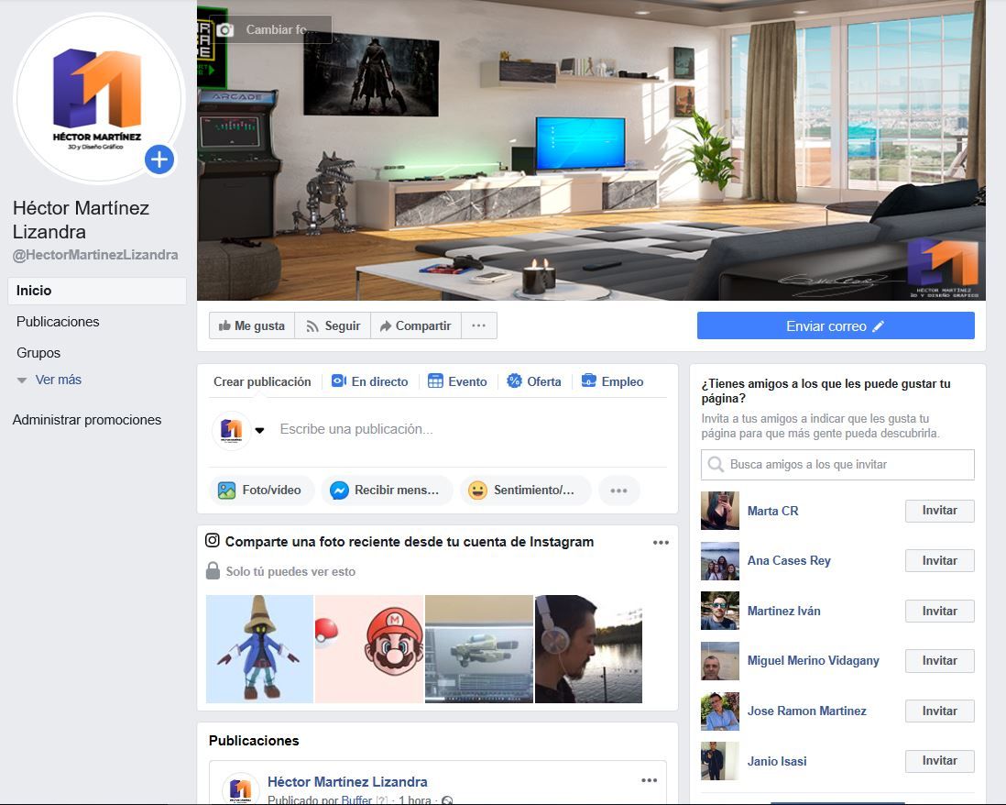Go to Inicio in the sidebar
The image size is (1006, 805).
click(97, 291)
